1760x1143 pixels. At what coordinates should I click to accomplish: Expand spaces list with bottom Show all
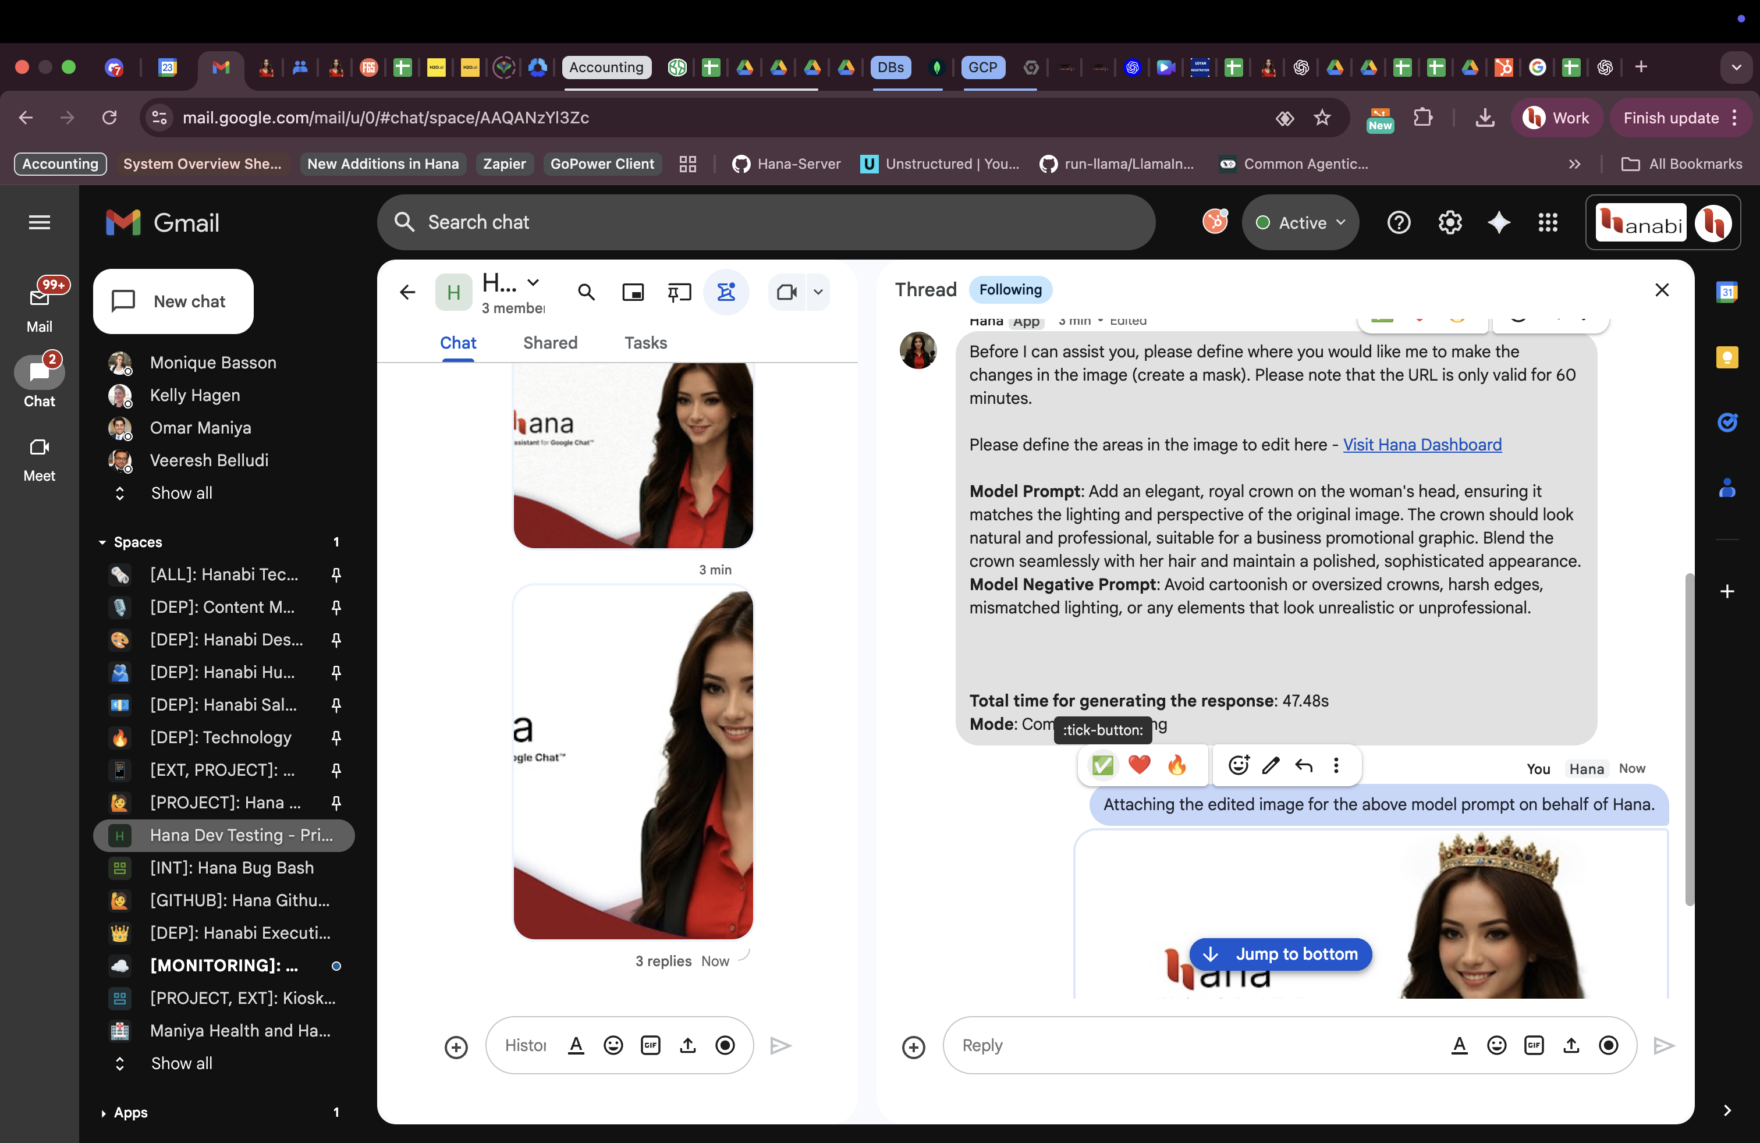(181, 1063)
